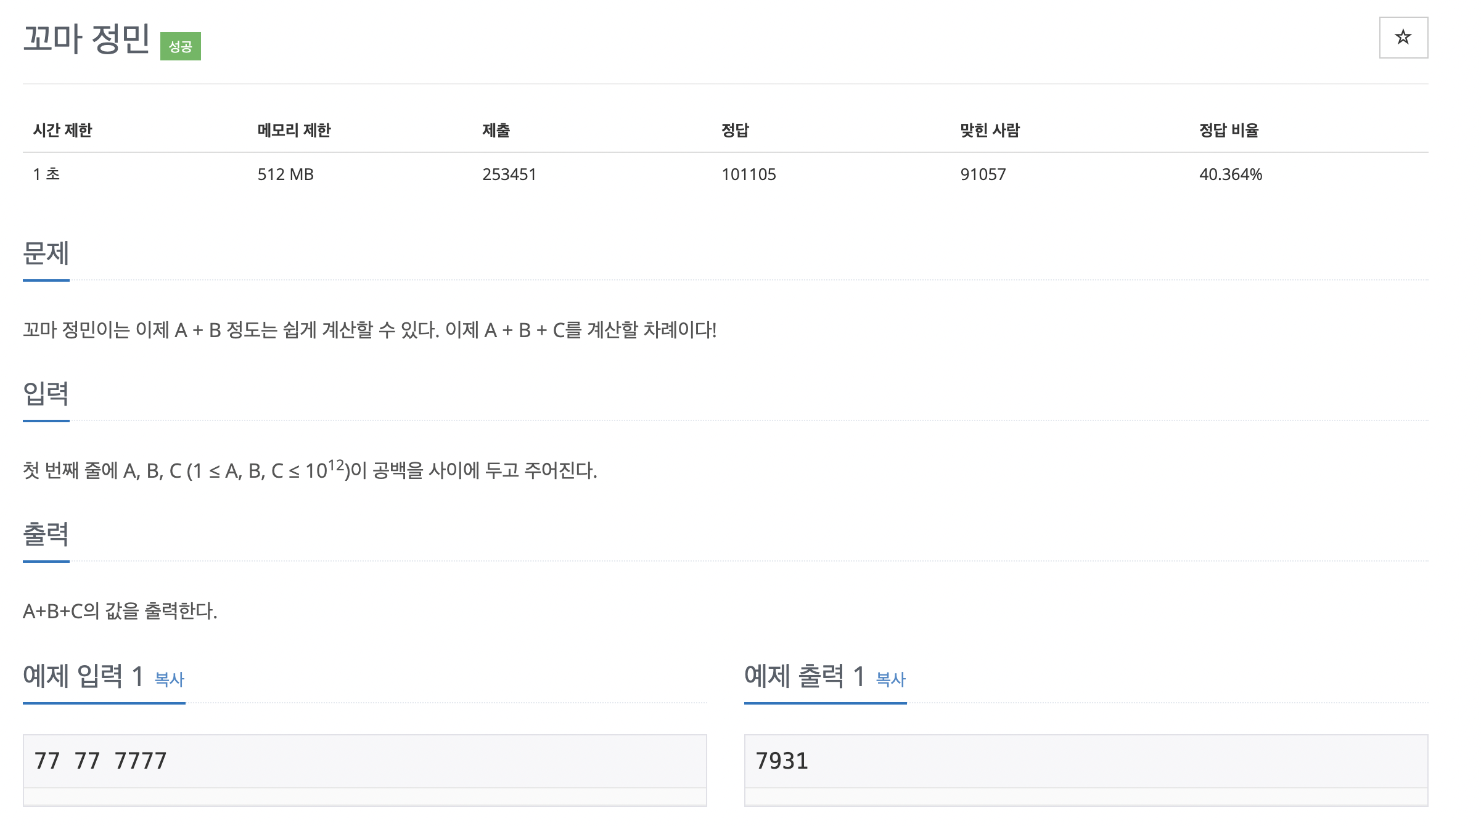Click the 제출 column header

pyautogui.click(x=497, y=130)
